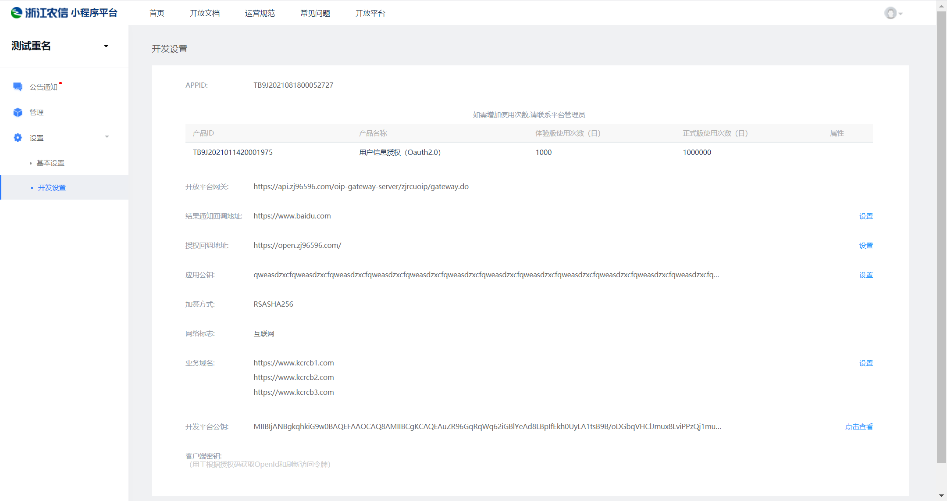Screen dimensions: 947x501
Task: Click the 设置 gear icon in sidebar
Action: pyautogui.click(x=18, y=138)
